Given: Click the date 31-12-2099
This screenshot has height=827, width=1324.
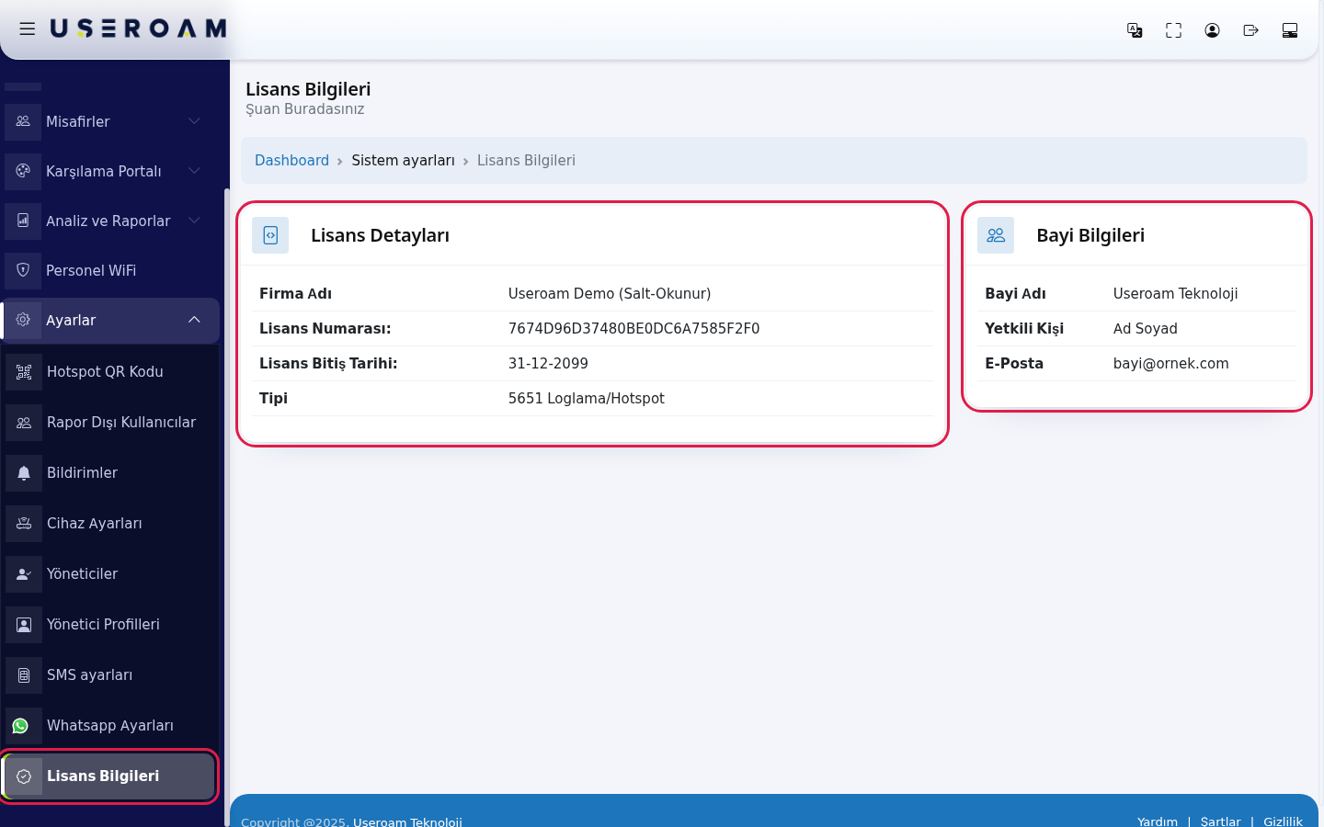Looking at the screenshot, I should (548, 364).
